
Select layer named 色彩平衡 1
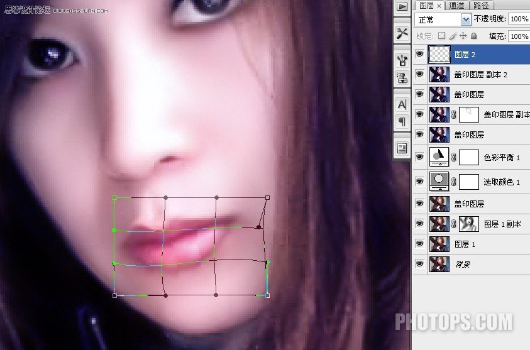click(502, 158)
